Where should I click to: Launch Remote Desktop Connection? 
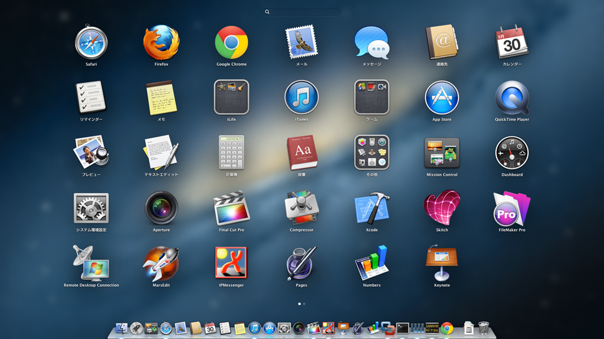click(x=91, y=263)
